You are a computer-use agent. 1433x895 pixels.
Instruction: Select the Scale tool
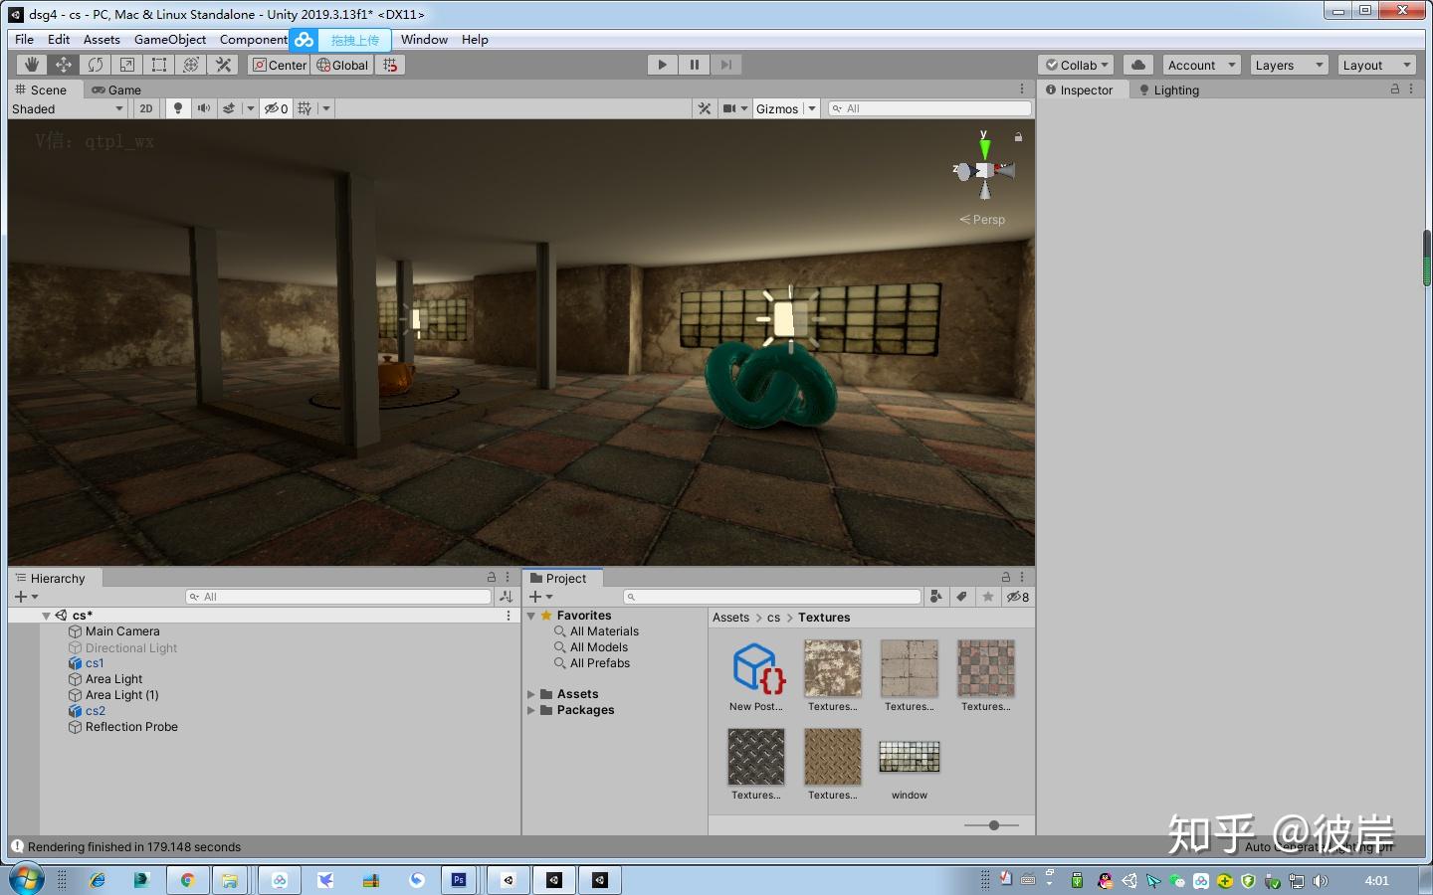[126, 64]
